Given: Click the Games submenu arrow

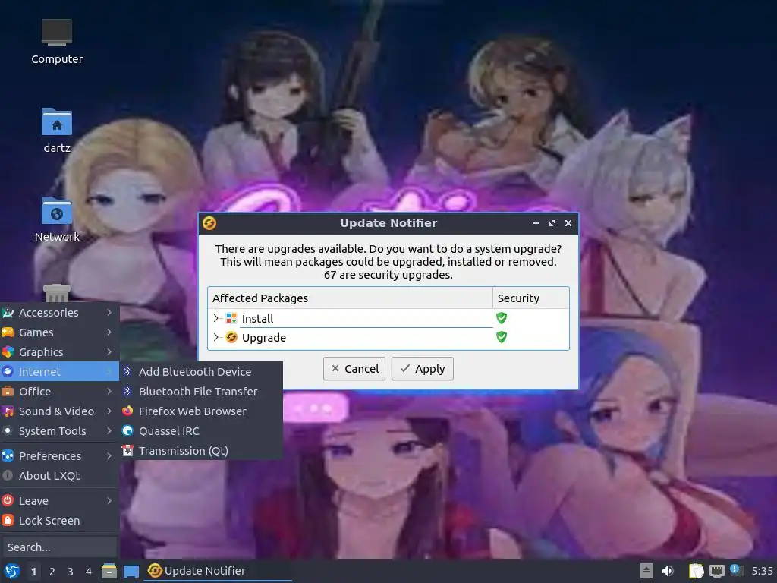Looking at the screenshot, I should click(x=109, y=332).
